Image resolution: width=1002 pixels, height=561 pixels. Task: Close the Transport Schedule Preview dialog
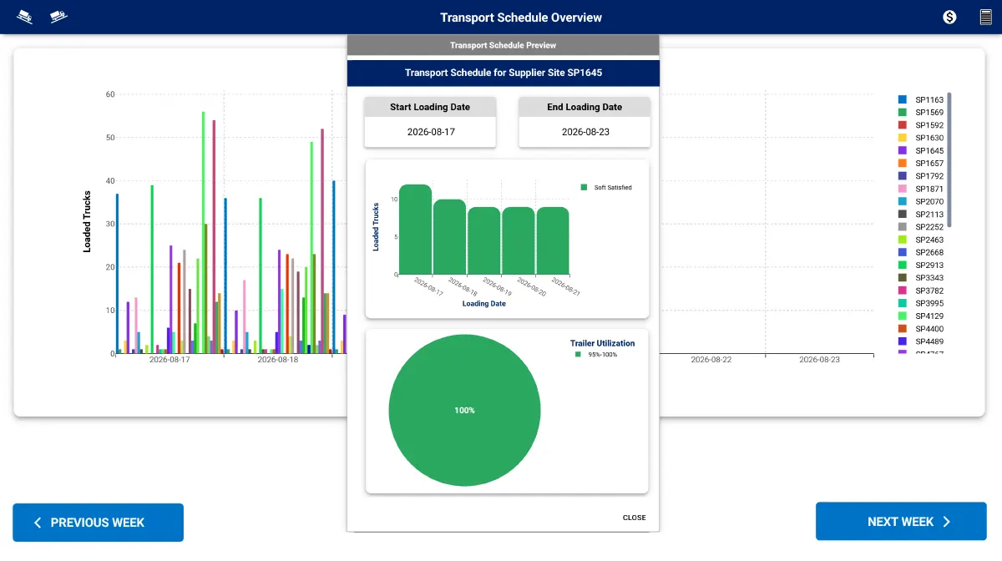tap(635, 518)
